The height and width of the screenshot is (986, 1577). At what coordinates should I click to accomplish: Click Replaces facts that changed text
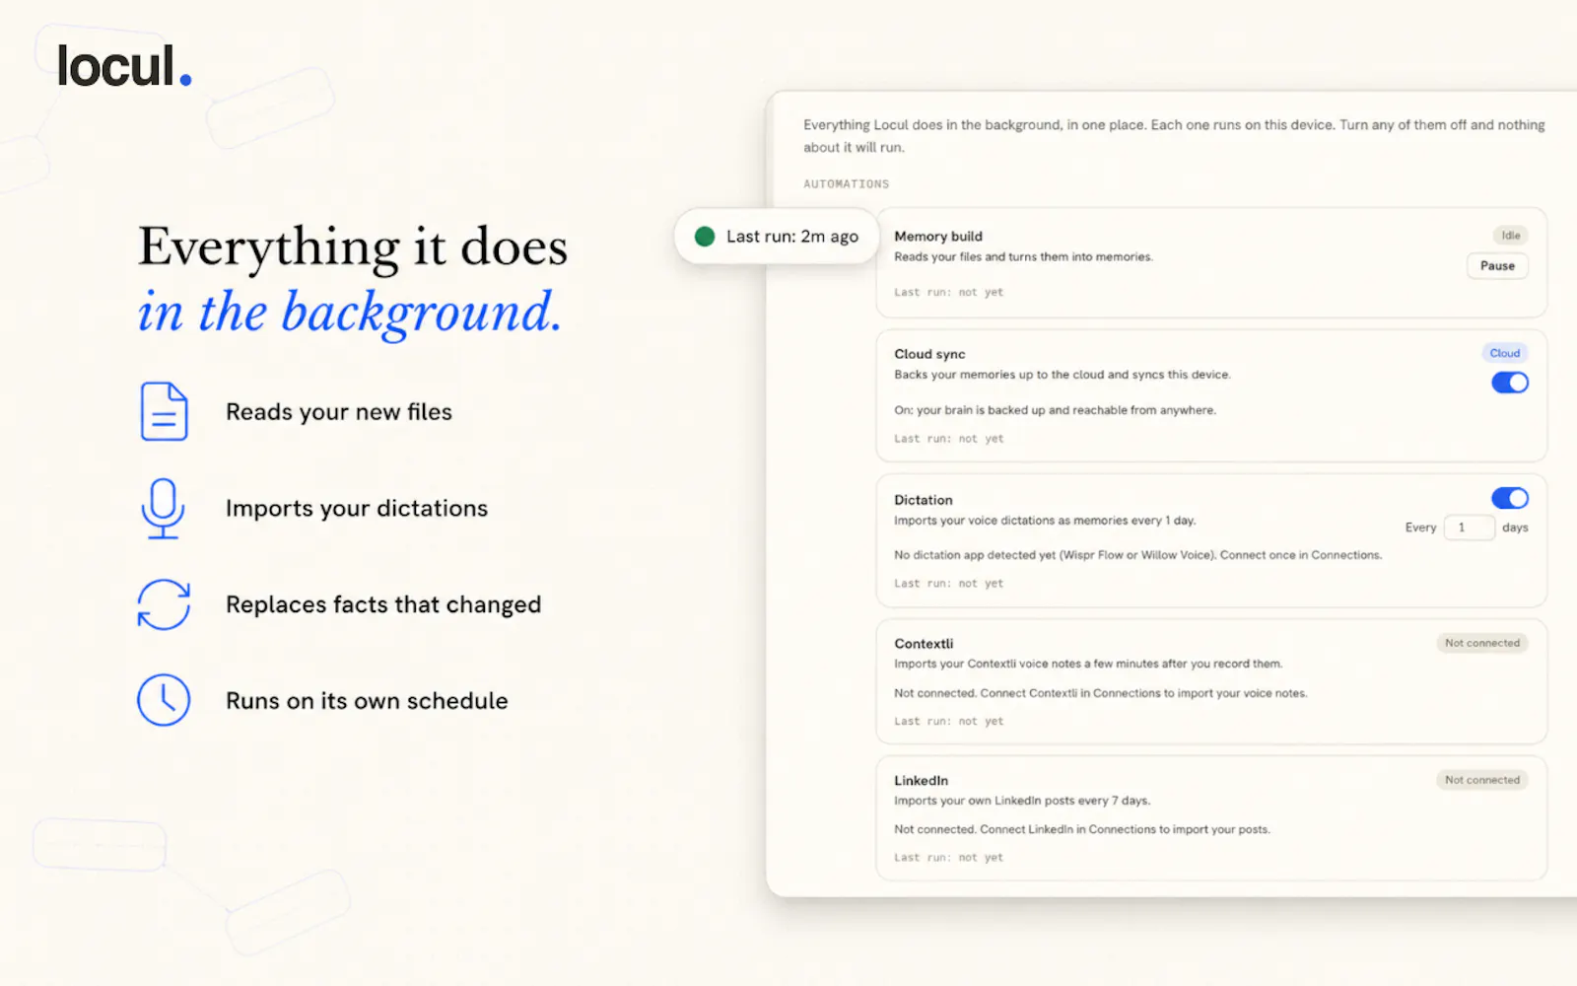click(x=383, y=604)
